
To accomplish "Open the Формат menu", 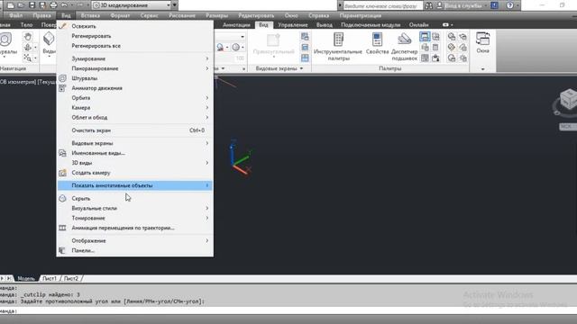I will [x=120, y=15].
